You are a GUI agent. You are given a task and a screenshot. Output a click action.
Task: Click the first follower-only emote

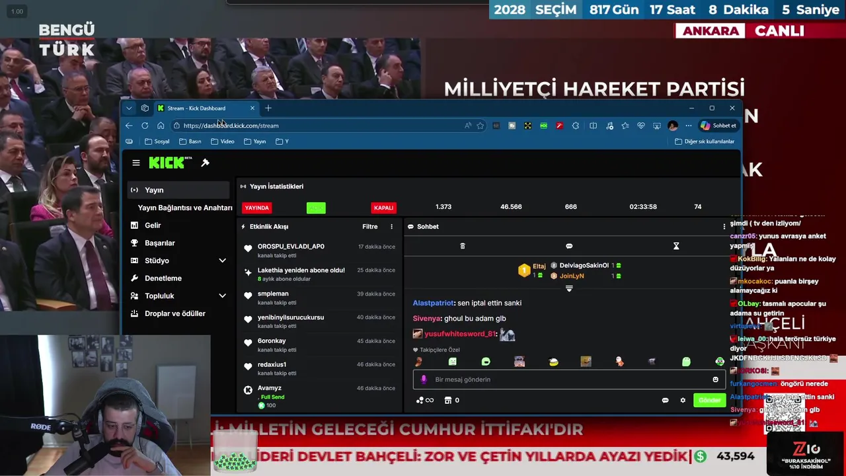(x=419, y=362)
